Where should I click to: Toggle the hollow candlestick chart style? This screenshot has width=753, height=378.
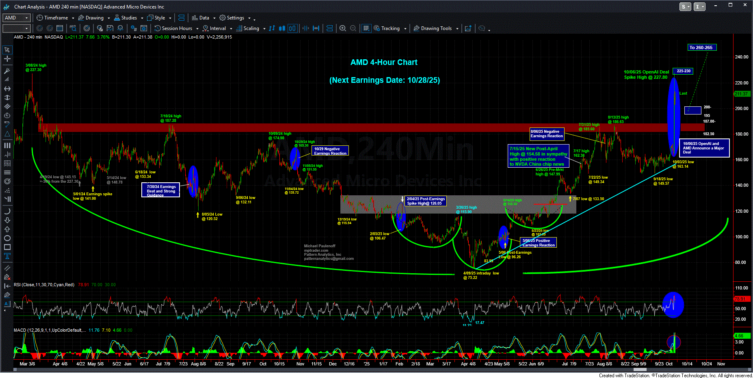tap(292, 28)
